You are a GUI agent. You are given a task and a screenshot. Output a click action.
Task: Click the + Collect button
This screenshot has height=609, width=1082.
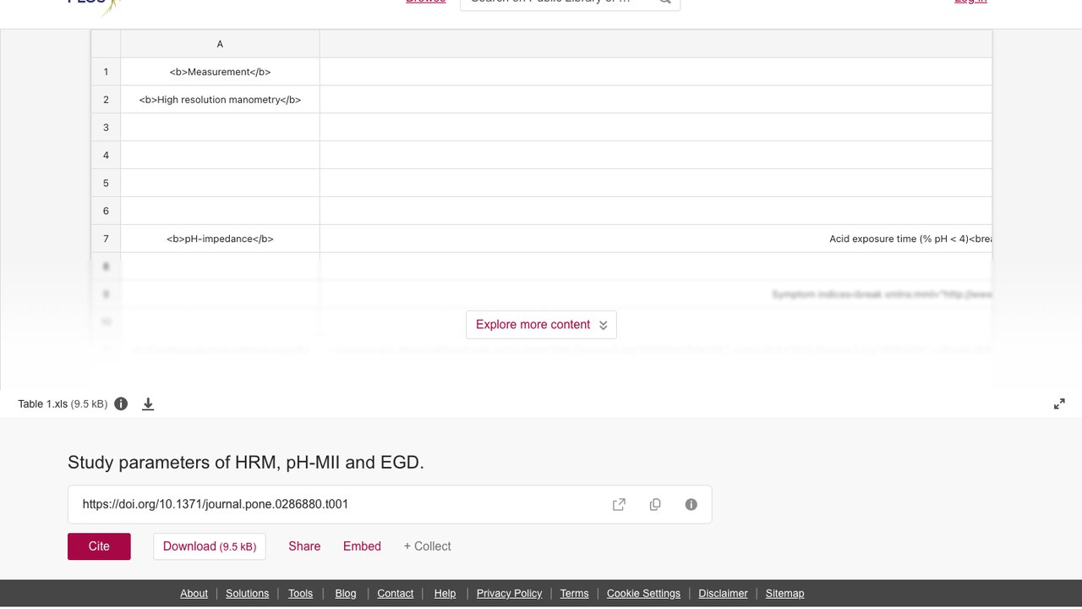coord(427,546)
